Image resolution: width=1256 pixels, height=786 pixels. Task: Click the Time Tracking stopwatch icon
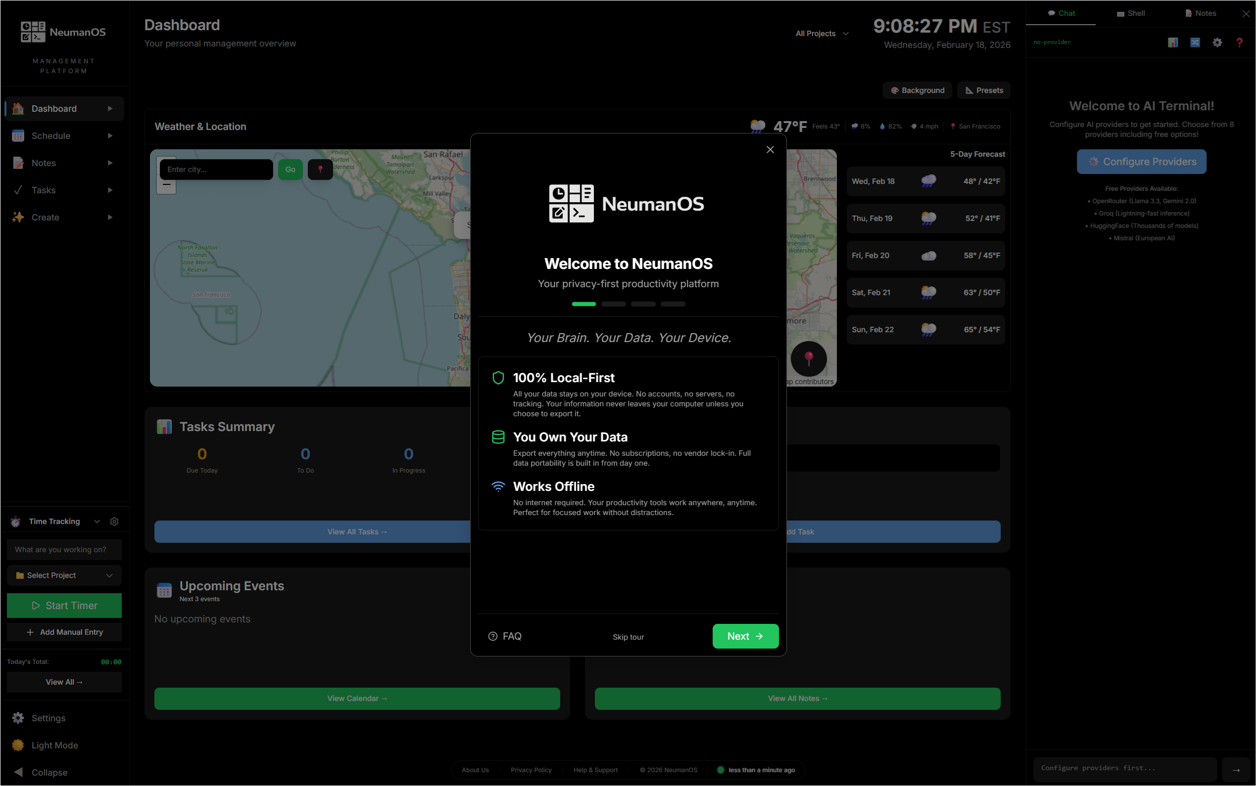[16, 522]
